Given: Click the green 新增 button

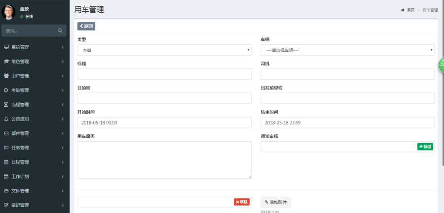Looking at the screenshot, I should [x=425, y=147].
